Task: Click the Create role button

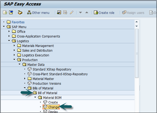Action: [105, 13]
